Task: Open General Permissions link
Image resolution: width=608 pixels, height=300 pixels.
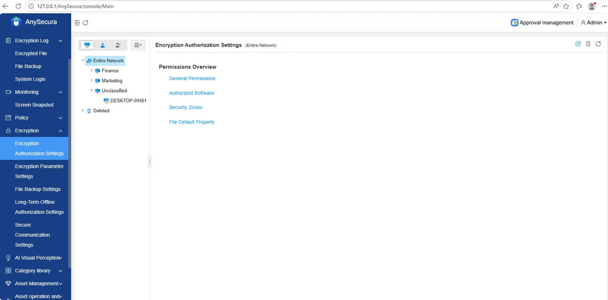Action: point(192,78)
